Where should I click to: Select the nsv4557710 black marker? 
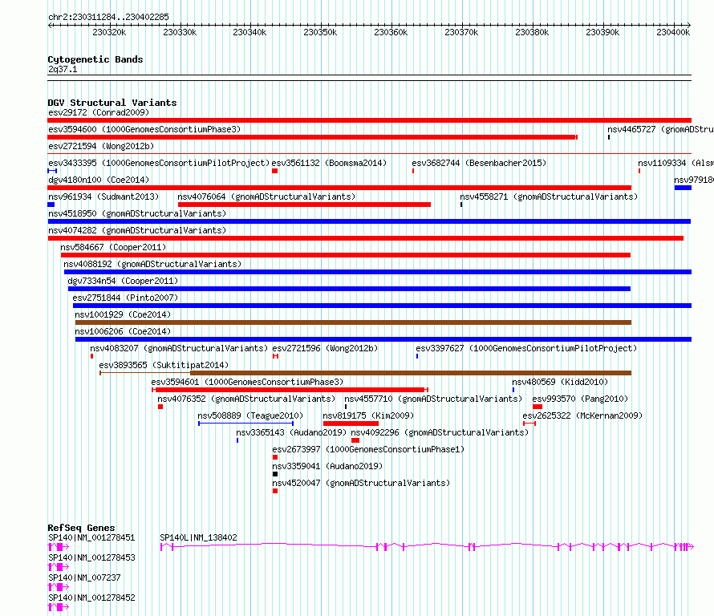(346, 407)
